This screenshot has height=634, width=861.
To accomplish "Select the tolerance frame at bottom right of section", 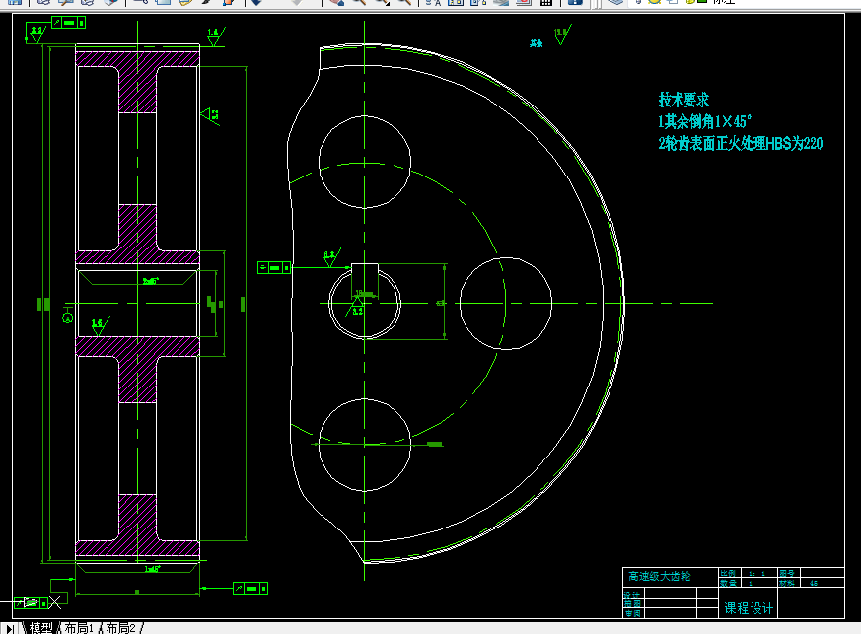I will 251,589.
